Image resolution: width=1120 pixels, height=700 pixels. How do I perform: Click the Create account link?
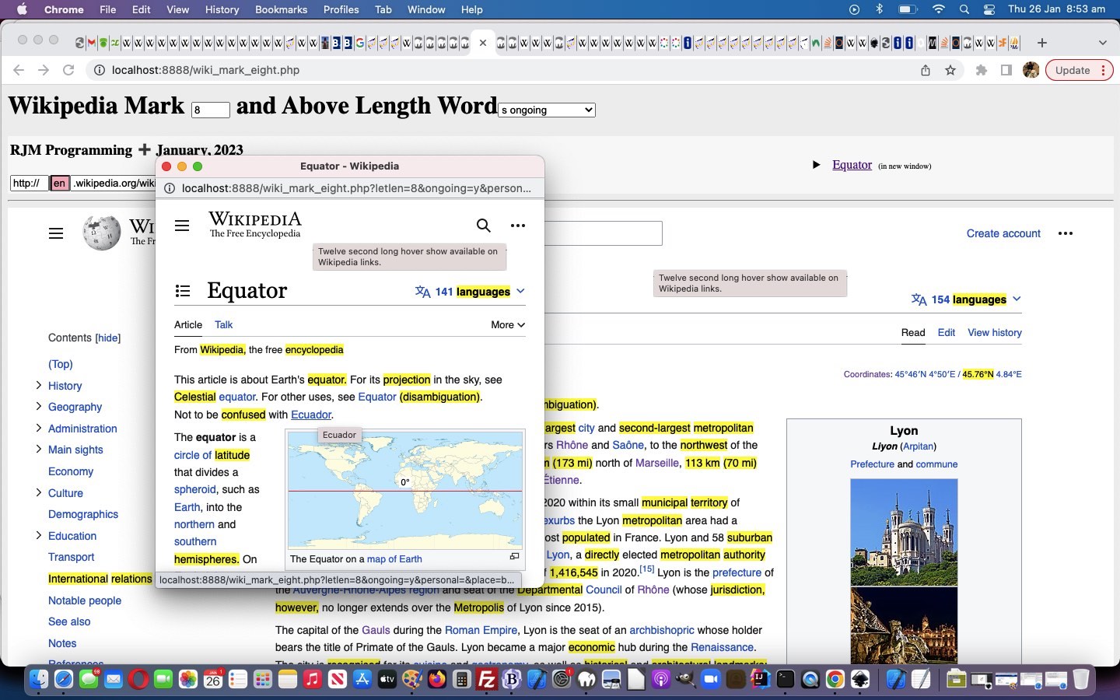tap(1003, 233)
